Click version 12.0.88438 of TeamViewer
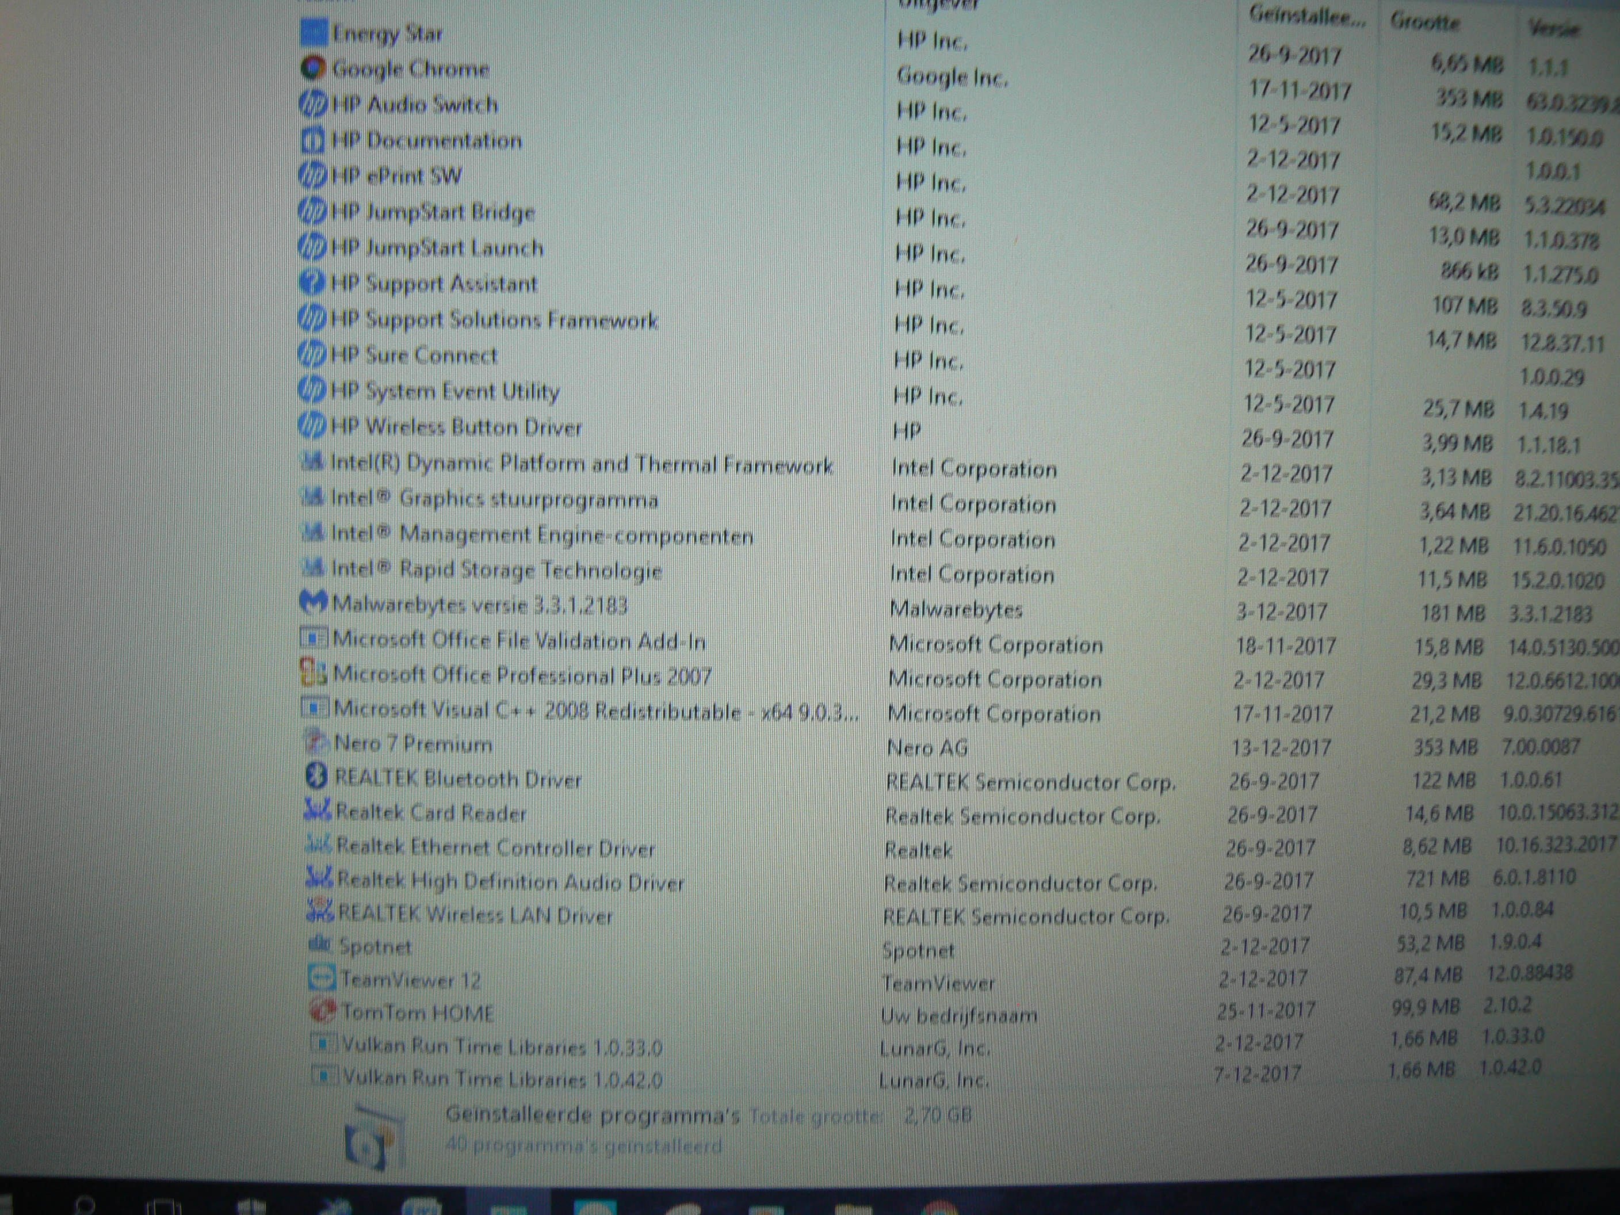 coord(1529,973)
